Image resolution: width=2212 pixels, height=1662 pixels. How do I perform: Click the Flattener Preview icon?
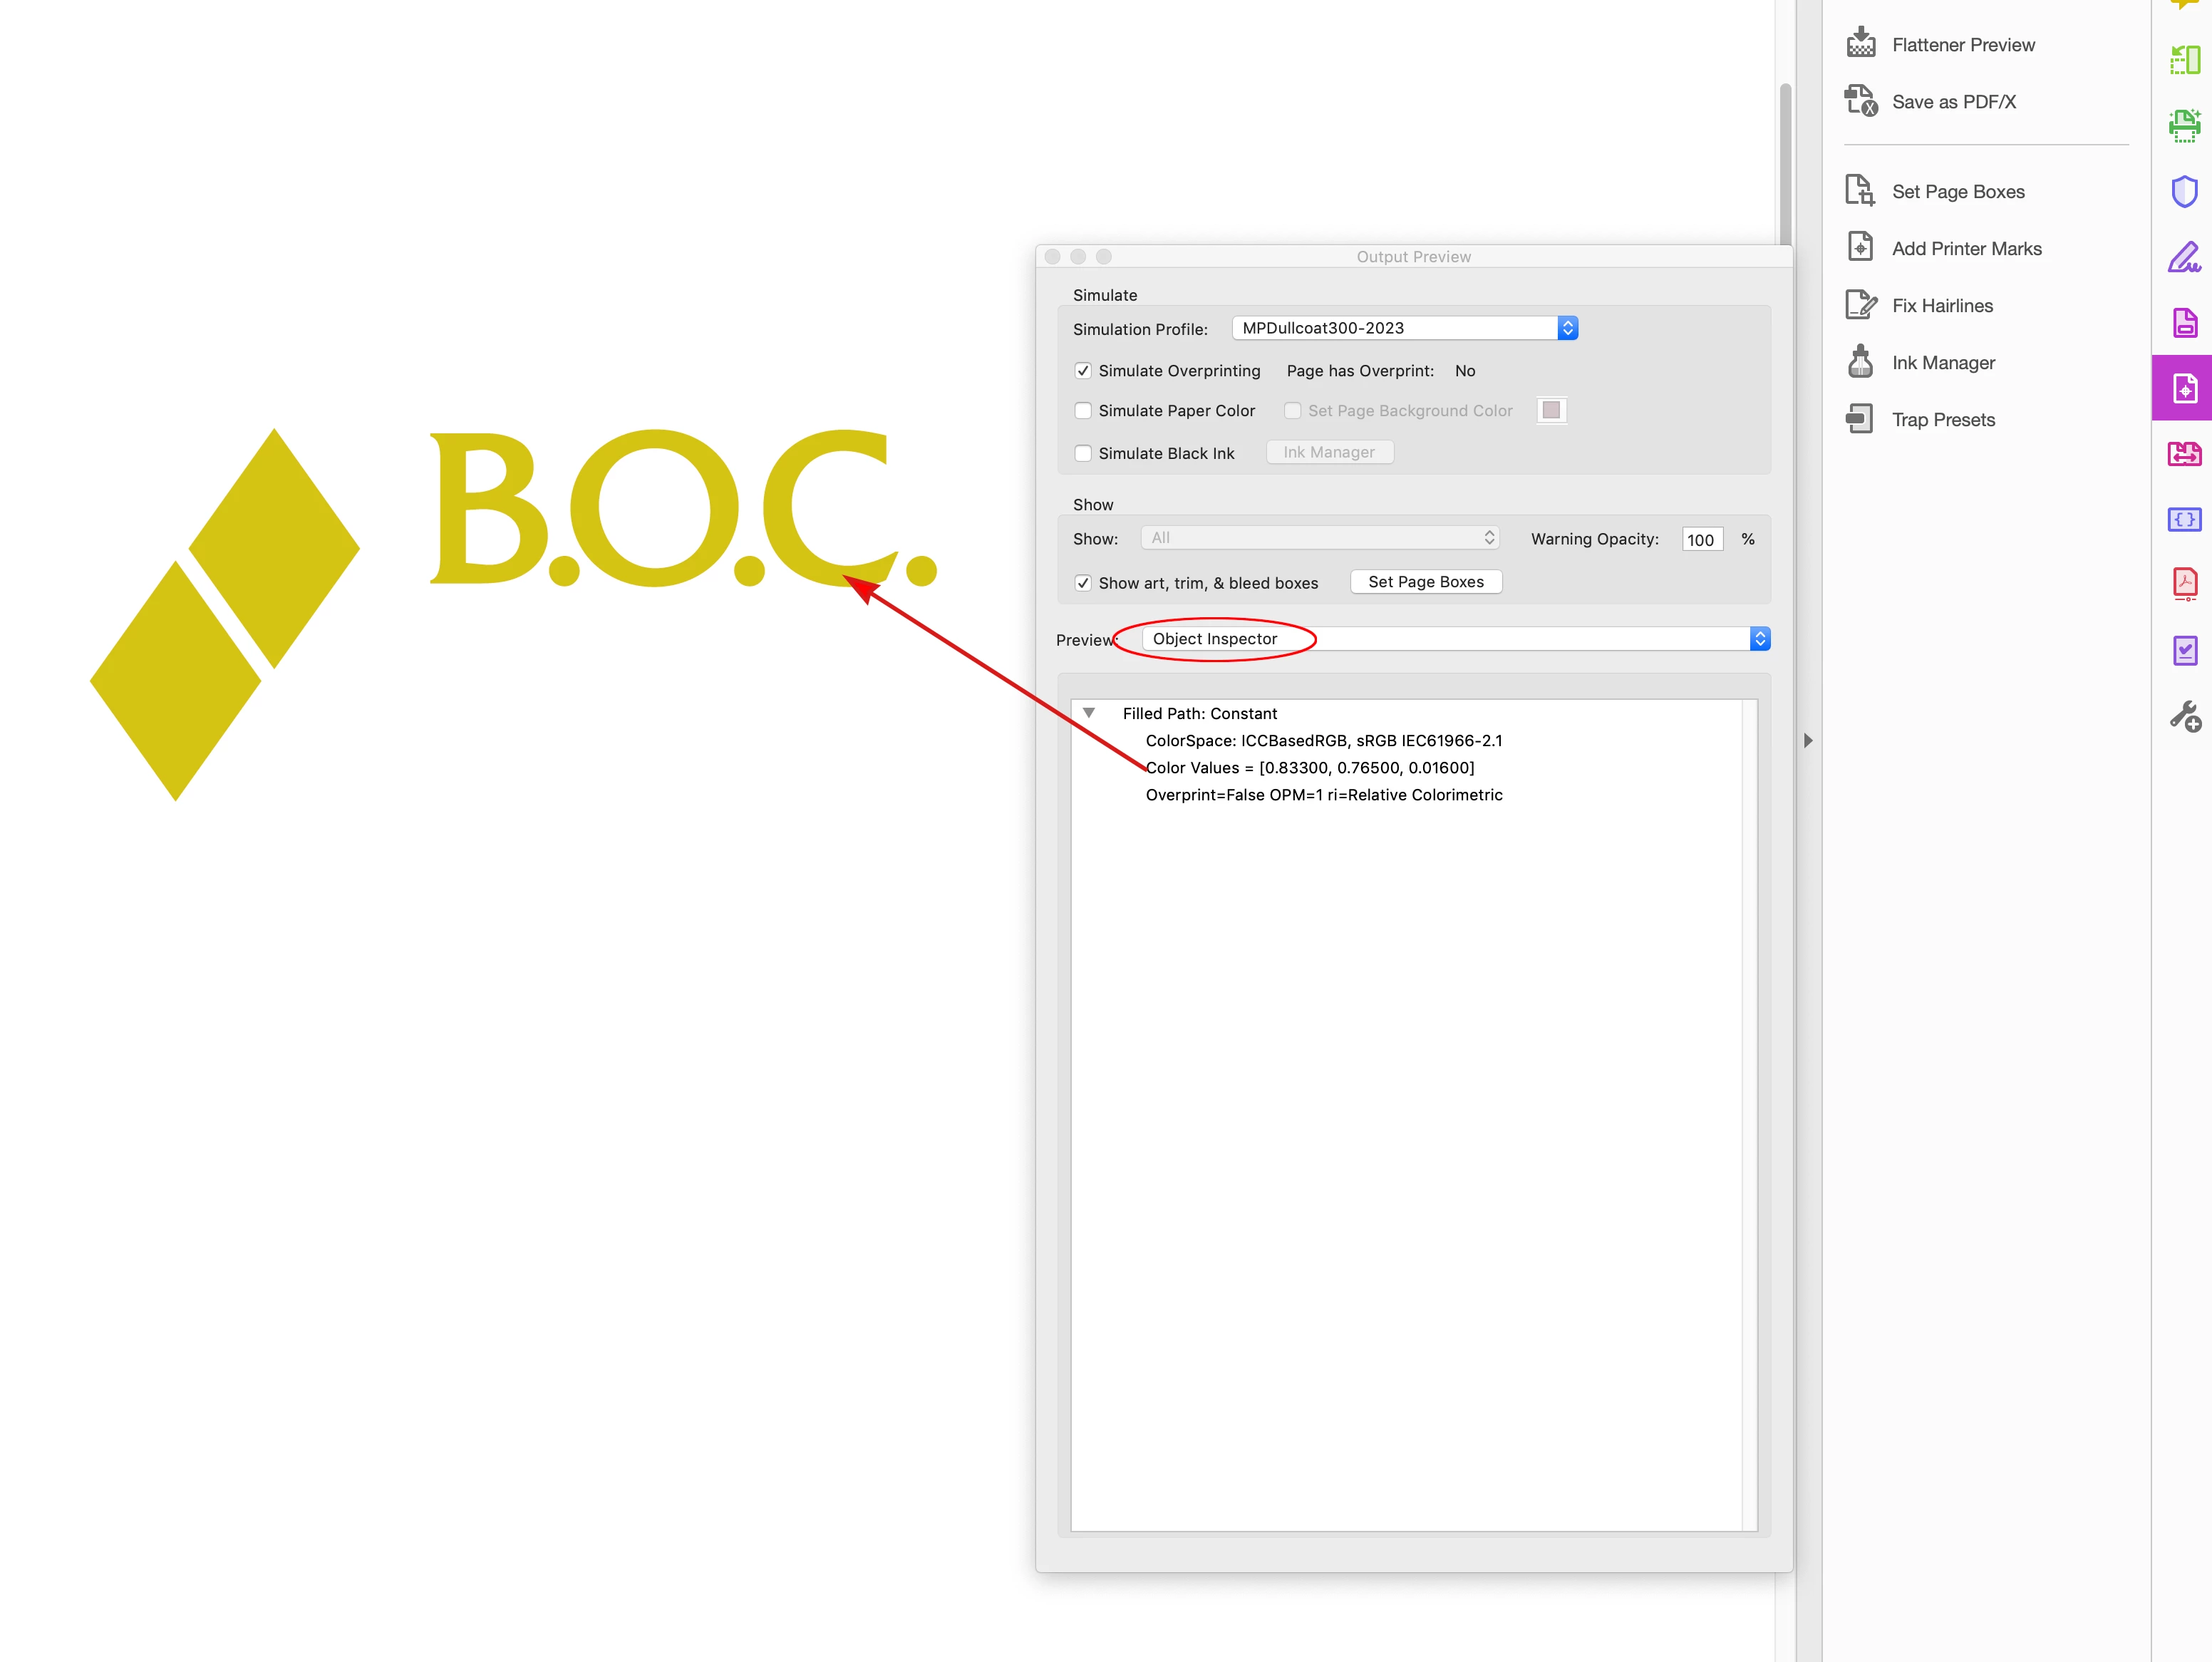(1860, 43)
